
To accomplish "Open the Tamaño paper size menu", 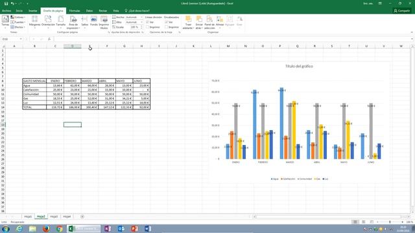I will point(60,21).
